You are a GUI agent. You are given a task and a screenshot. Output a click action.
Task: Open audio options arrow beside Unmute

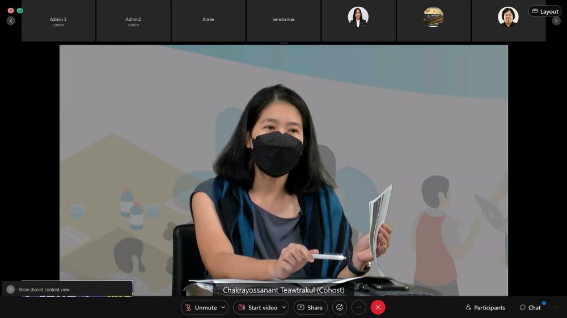pos(223,307)
